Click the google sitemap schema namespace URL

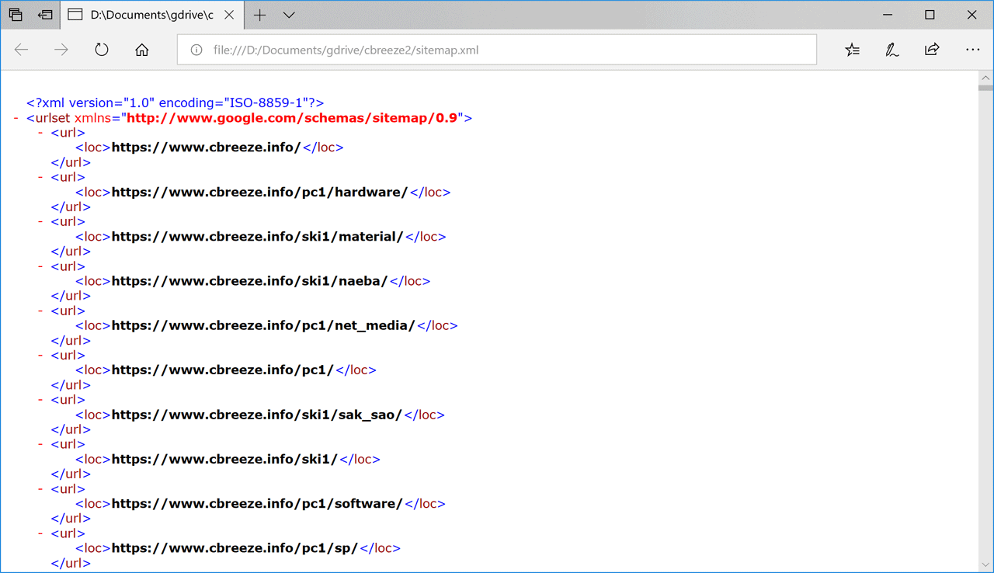click(292, 118)
